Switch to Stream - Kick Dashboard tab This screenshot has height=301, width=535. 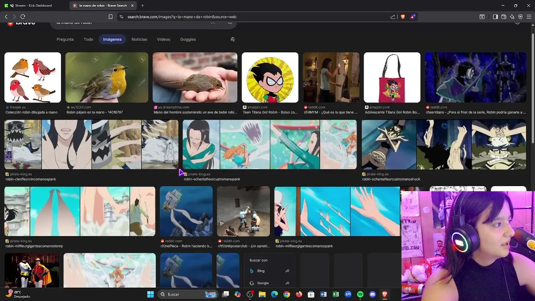pyautogui.click(x=34, y=5)
